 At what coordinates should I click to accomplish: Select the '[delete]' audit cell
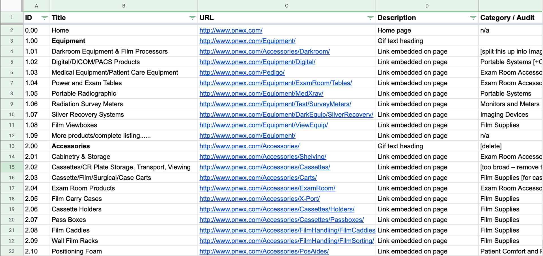tap(510, 146)
